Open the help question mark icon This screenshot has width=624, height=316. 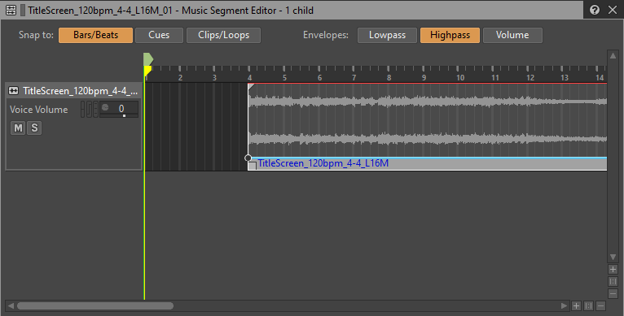click(x=595, y=10)
